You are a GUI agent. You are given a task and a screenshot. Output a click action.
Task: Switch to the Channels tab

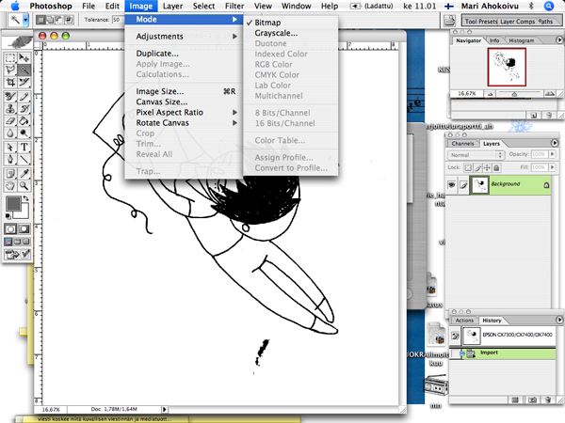462,144
